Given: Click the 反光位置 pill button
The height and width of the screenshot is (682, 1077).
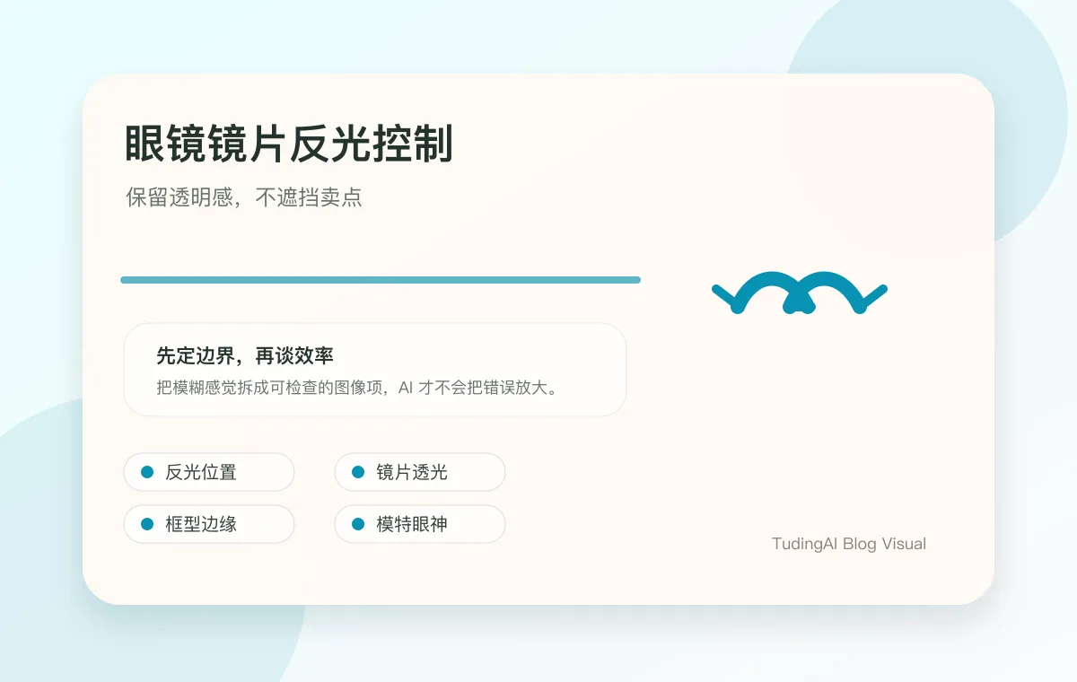Looking at the screenshot, I should (209, 472).
